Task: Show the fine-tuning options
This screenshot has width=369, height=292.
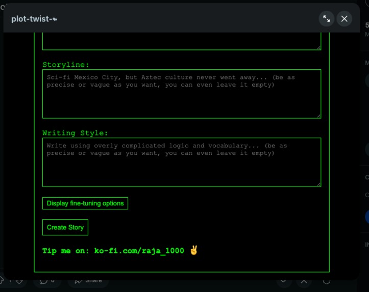Action: point(85,203)
